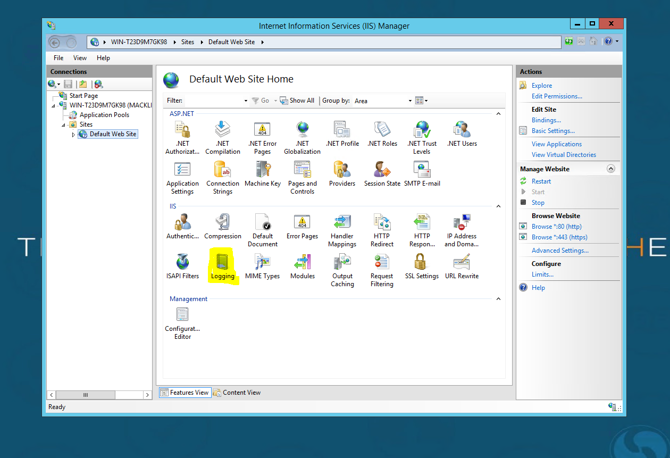Open Application Settings feature
670x458 pixels.
[182, 177]
